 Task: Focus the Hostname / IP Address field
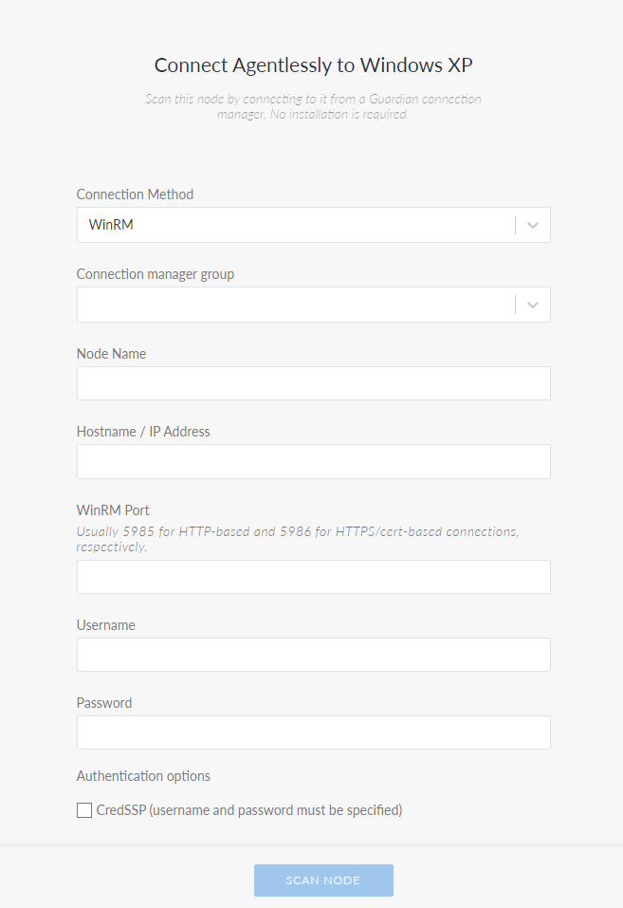313,461
